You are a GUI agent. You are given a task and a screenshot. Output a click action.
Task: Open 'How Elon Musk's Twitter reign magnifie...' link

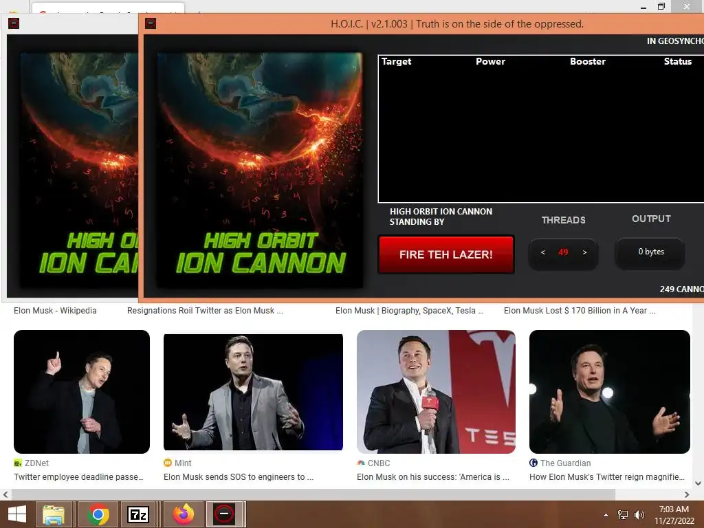pyautogui.click(x=606, y=477)
